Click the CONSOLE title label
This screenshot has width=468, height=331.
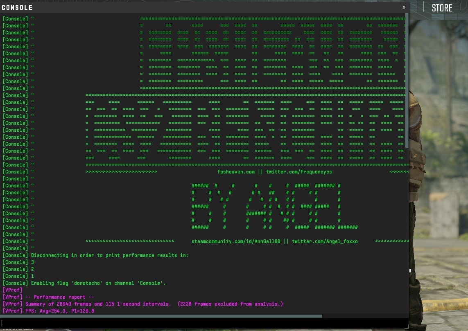click(x=17, y=7)
